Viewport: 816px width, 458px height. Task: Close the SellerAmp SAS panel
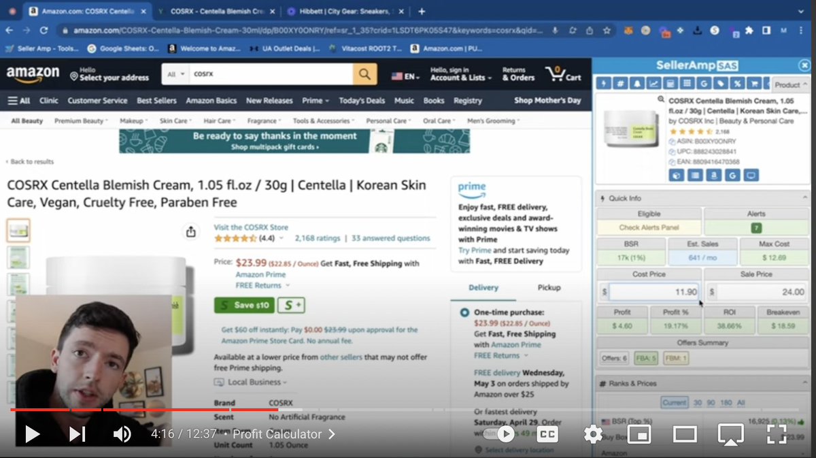804,65
